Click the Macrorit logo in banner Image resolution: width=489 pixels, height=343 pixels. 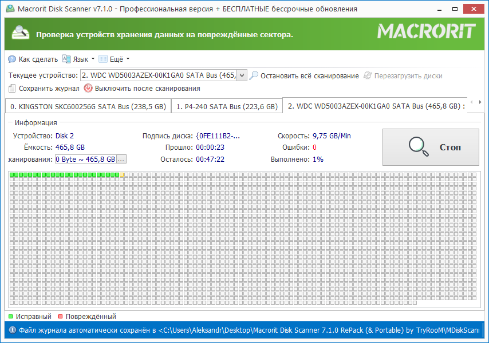(x=427, y=31)
